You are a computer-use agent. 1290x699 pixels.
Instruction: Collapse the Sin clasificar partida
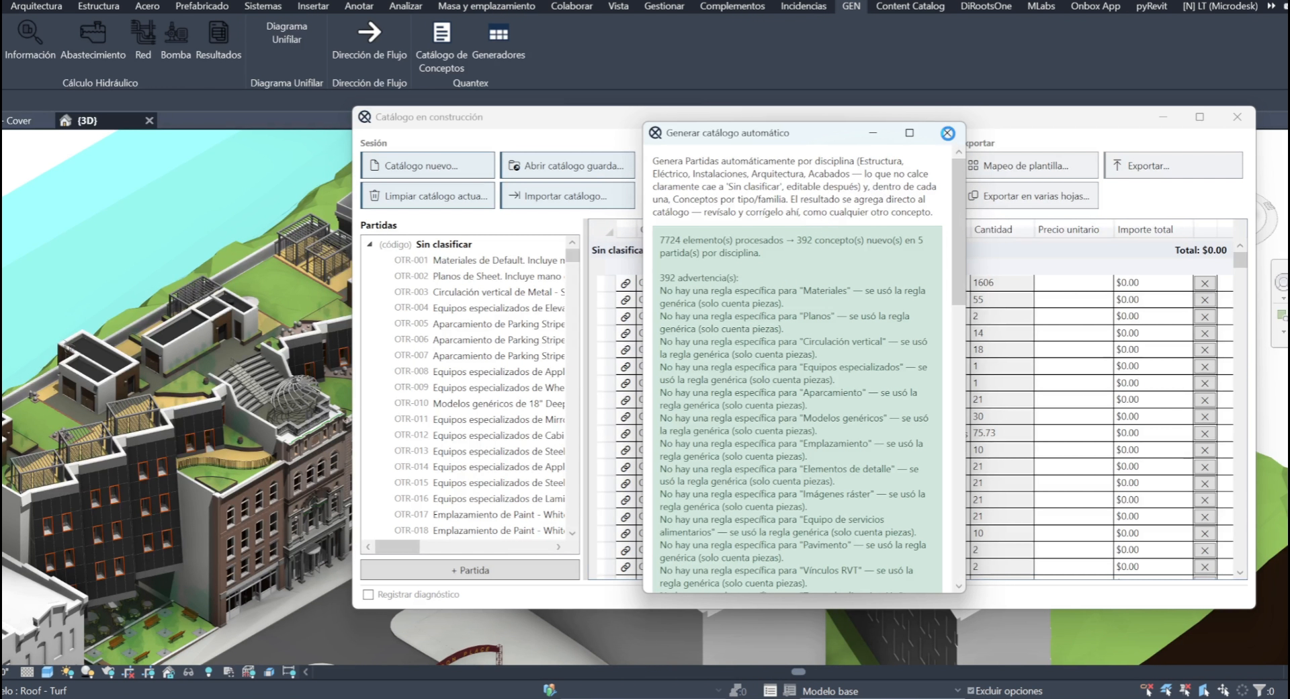pyautogui.click(x=370, y=245)
